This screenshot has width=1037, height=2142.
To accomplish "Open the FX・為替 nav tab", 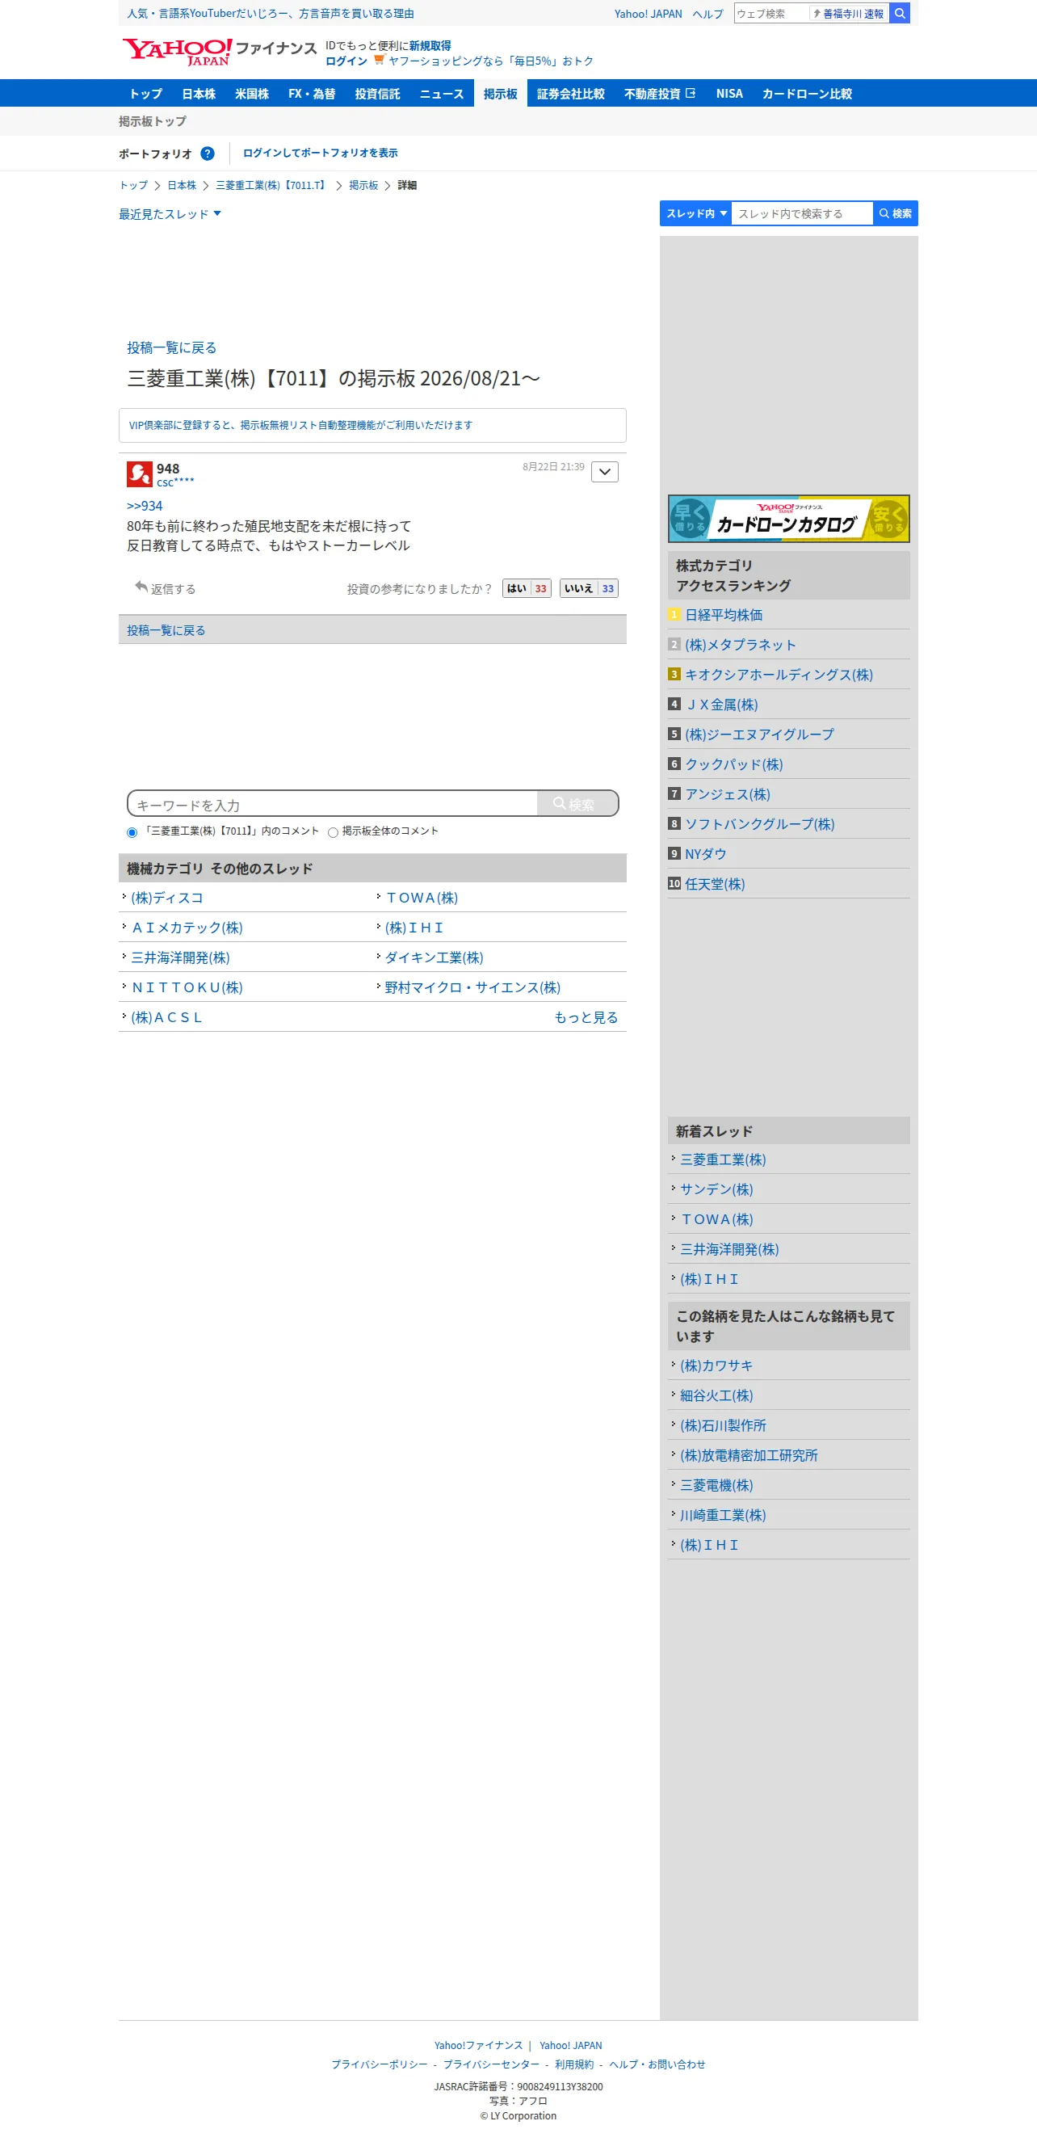I will (312, 93).
